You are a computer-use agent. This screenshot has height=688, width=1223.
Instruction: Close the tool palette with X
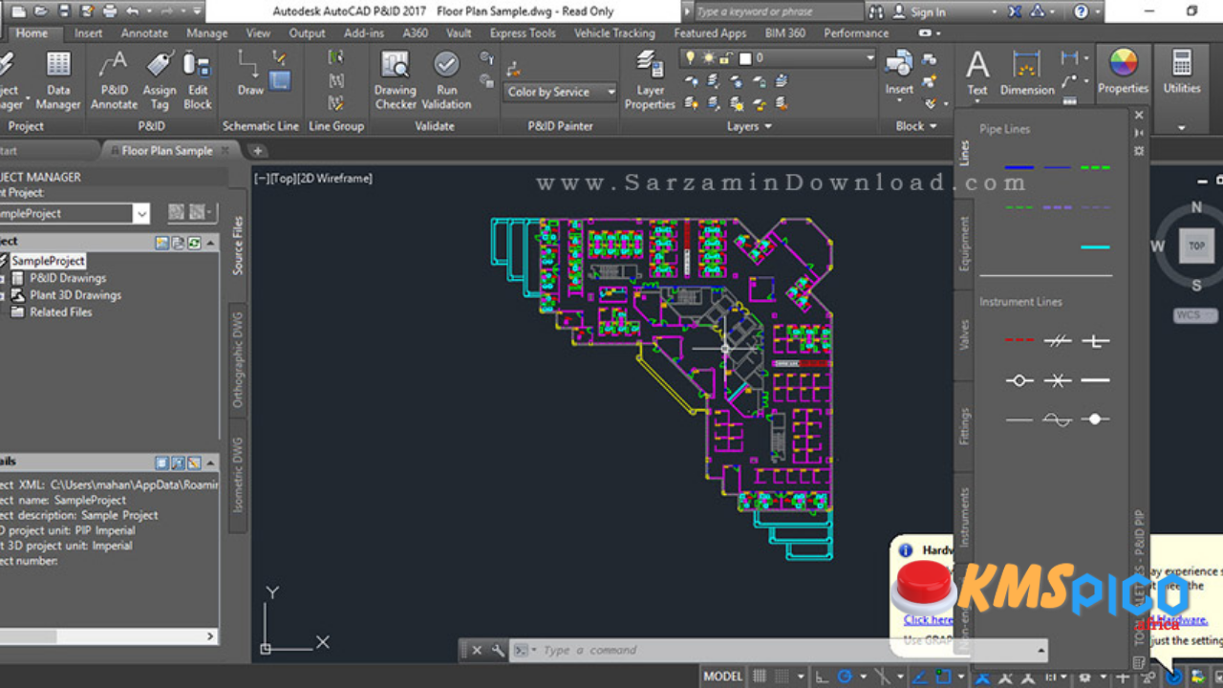click(x=1139, y=115)
